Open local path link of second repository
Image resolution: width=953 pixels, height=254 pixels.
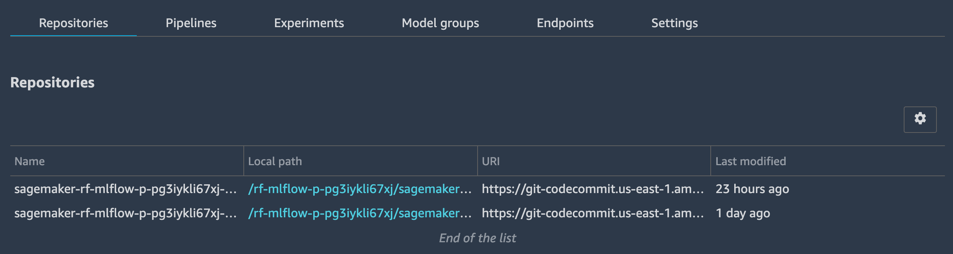coord(360,213)
